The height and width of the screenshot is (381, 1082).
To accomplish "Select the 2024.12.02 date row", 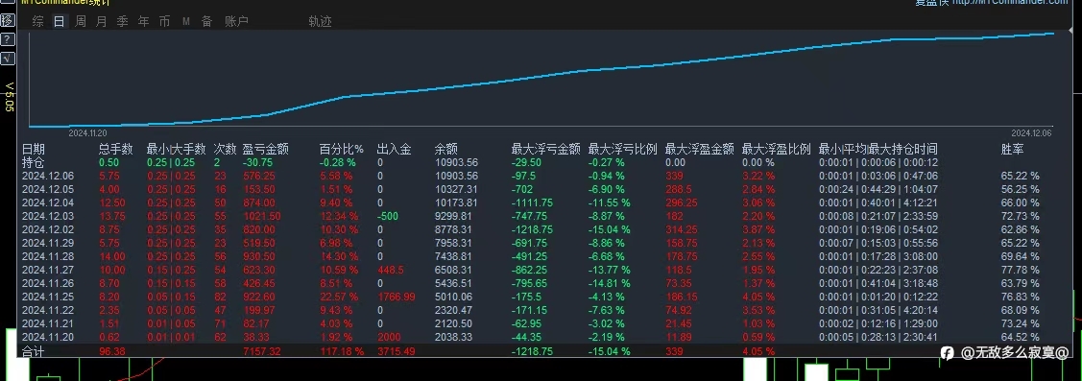I will (48, 229).
